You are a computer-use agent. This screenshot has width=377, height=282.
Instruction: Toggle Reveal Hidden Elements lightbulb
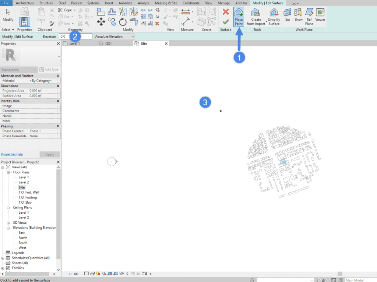tap(127, 274)
